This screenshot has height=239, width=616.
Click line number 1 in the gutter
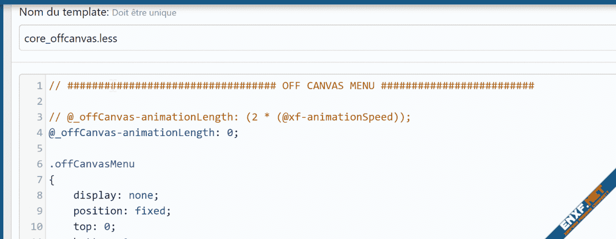coord(39,86)
